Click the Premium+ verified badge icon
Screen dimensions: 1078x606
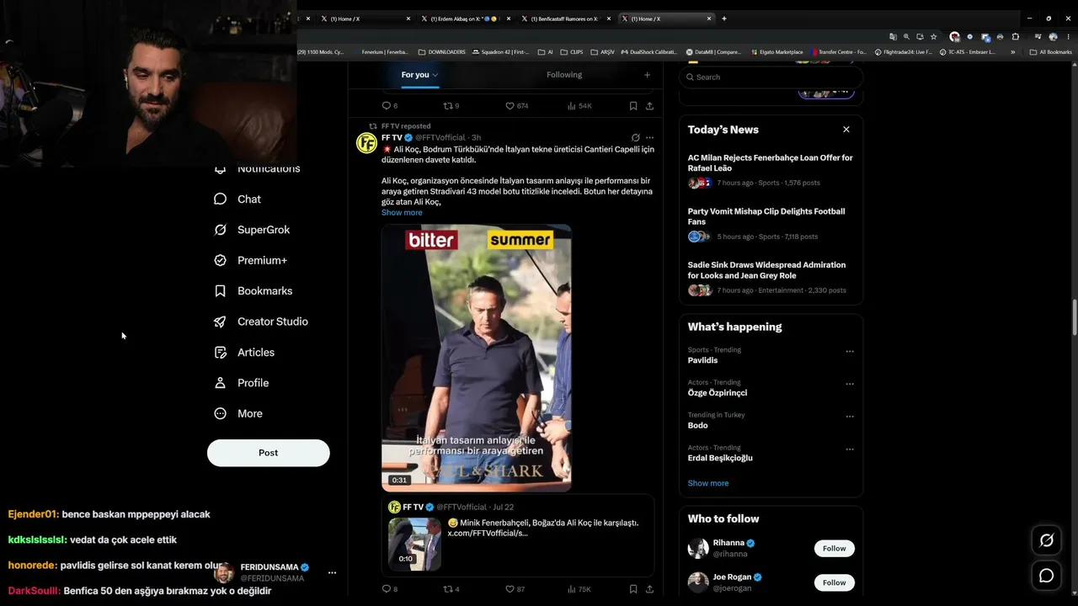point(220,260)
